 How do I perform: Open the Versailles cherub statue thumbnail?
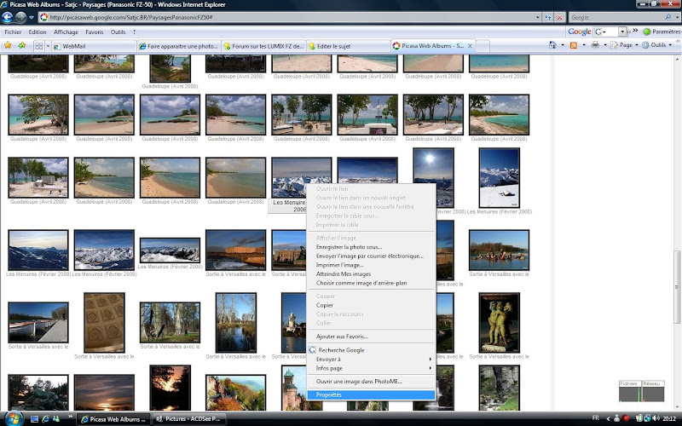click(x=499, y=322)
